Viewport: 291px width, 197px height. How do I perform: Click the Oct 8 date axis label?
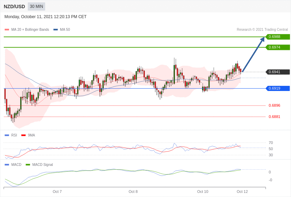point(133,192)
